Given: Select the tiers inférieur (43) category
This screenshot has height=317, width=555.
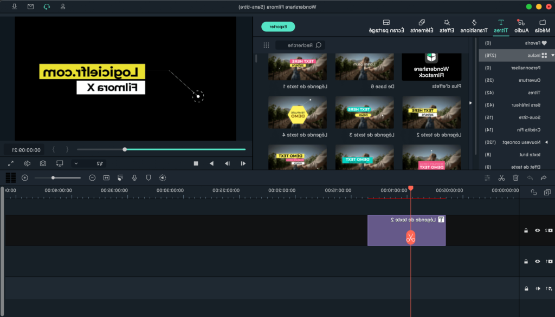Looking at the screenshot, I should pyautogui.click(x=516, y=105).
